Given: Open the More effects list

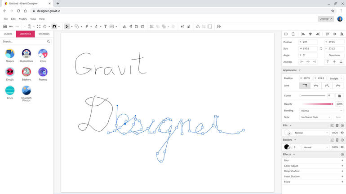Looking at the screenshot, I should tap(342, 182).
